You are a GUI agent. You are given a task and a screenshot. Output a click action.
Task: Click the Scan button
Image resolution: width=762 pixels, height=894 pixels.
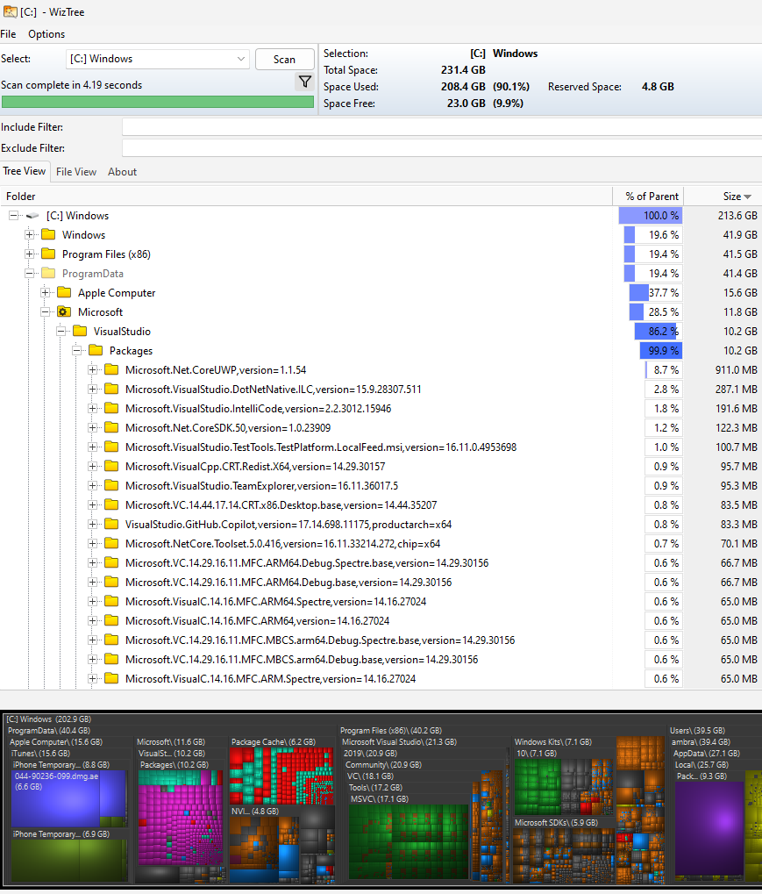coord(284,60)
